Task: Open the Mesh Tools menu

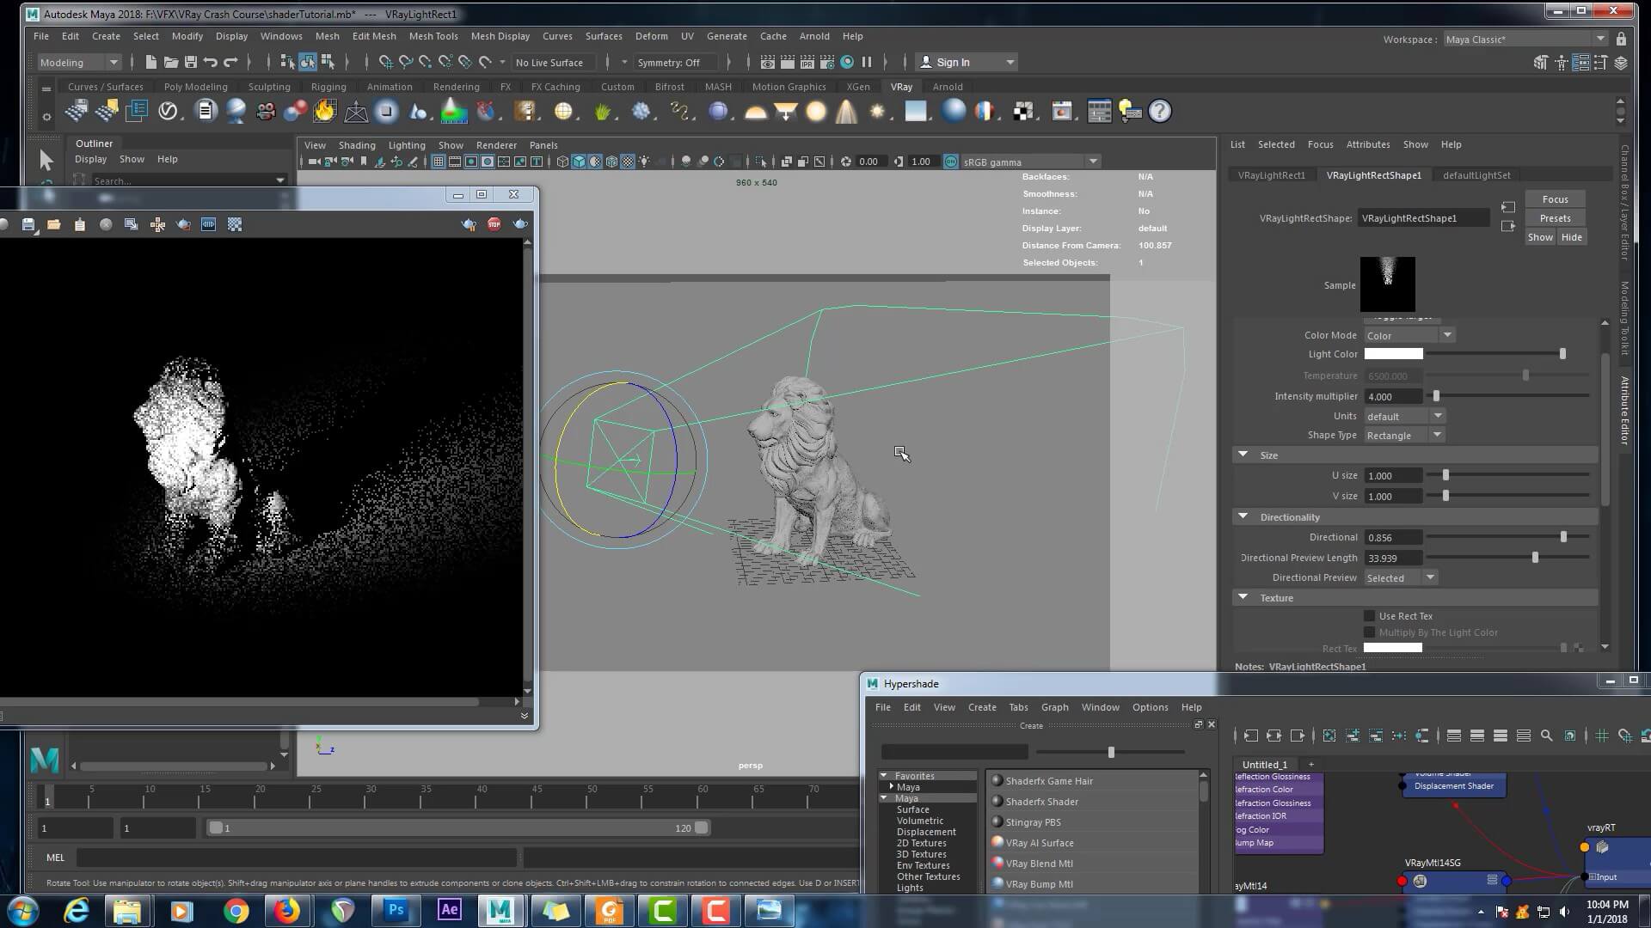Action: tap(433, 36)
